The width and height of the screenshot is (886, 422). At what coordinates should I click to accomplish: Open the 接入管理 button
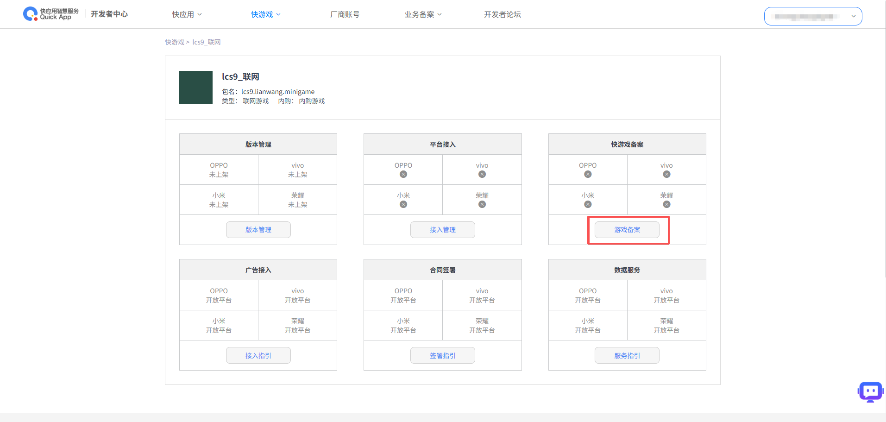tap(442, 230)
